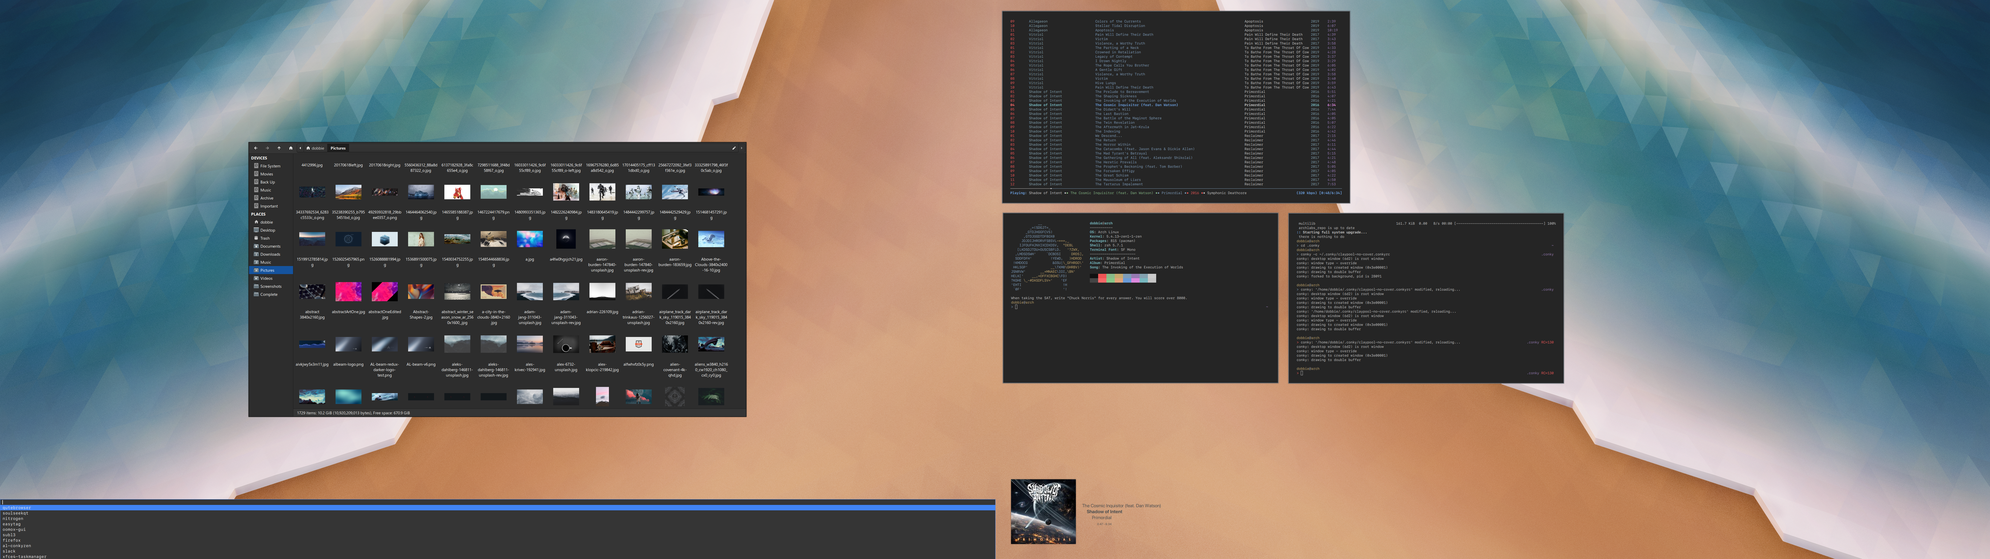This screenshot has width=1990, height=559.
Task: Click the Pictures breadcrumb path button
Action: [x=338, y=148]
